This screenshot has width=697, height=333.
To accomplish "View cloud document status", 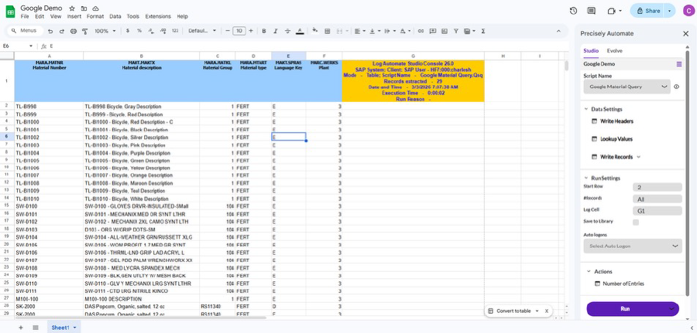I will click(x=95, y=8).
